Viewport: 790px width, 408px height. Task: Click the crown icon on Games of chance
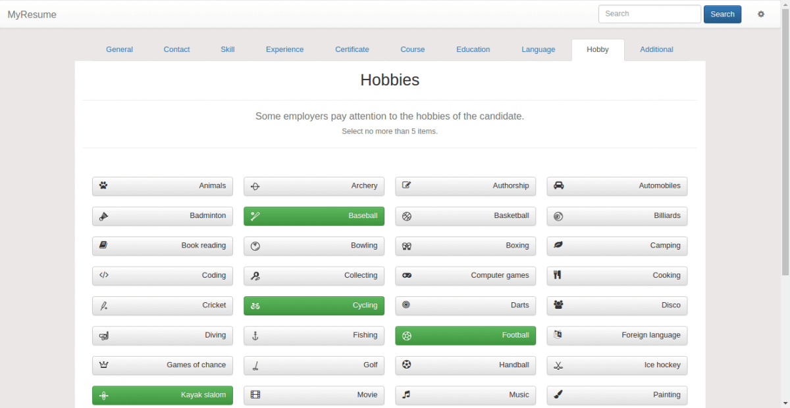[x=103, y=365]
